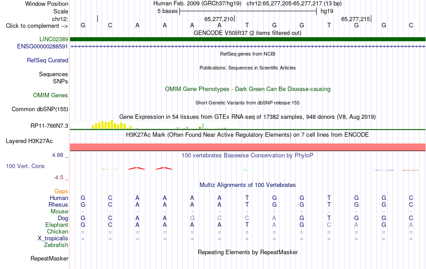426x269 pixels.
Task: Open the H3K27Ac Mark ENCODE track title
Action: [x=248, y=135]
